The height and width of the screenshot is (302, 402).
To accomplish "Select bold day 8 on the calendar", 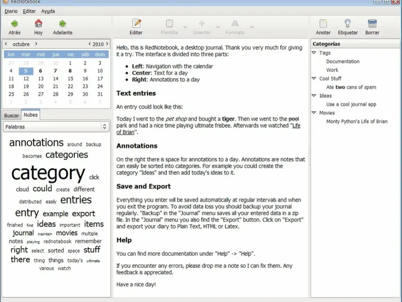I will pos(70,71).
